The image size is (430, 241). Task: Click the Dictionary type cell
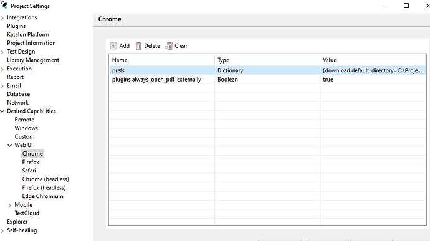[x=267, y=70]
